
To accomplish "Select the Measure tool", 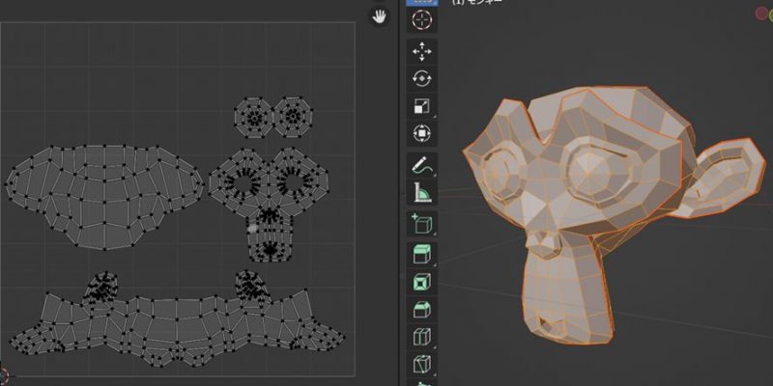I will (421, 192).
